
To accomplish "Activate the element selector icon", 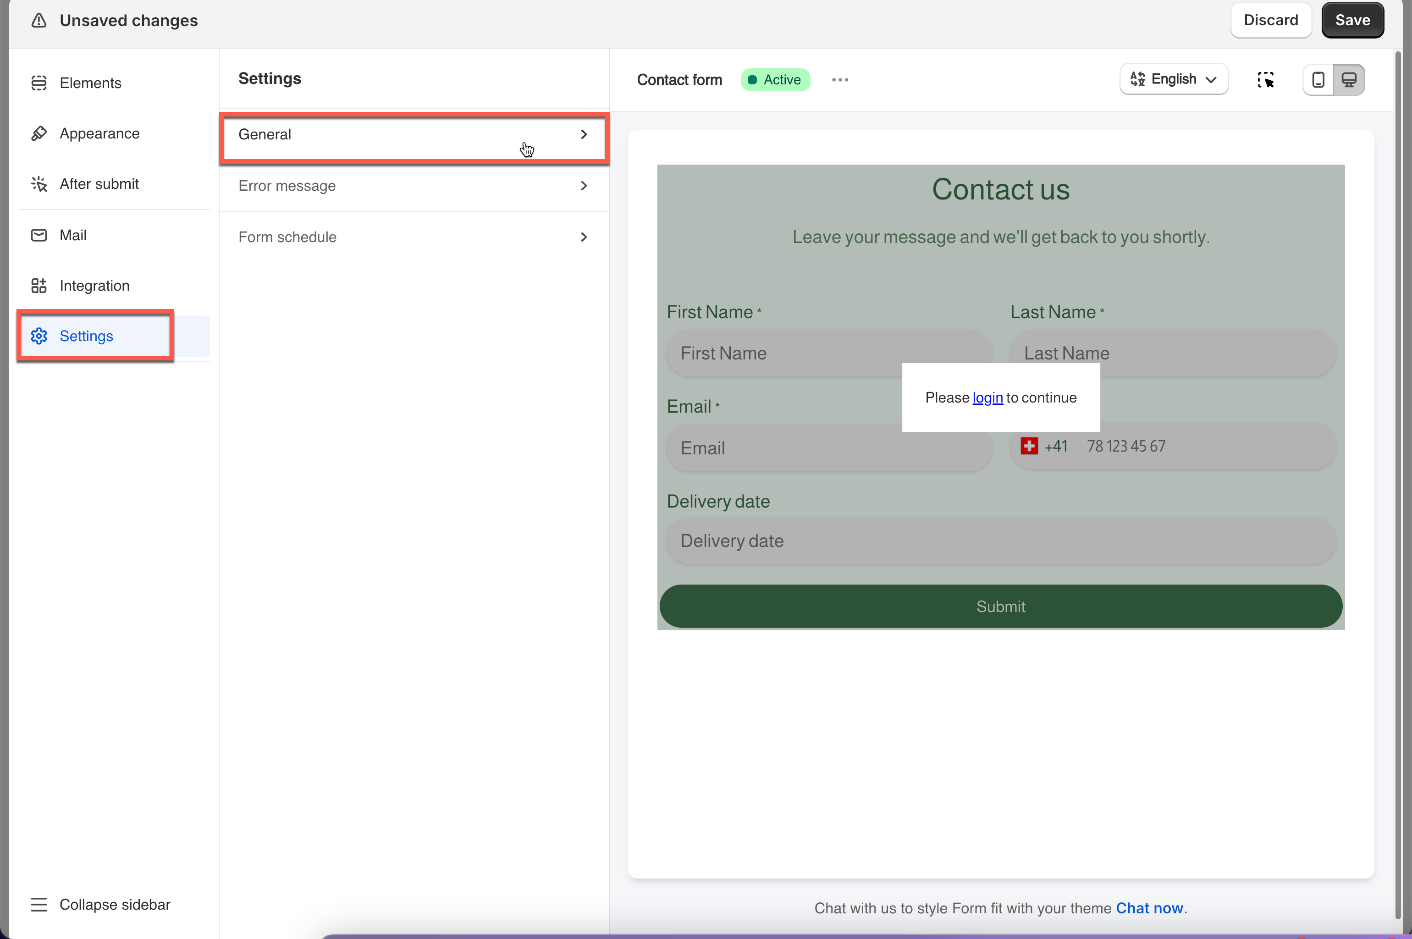I will pos(1265,80).
